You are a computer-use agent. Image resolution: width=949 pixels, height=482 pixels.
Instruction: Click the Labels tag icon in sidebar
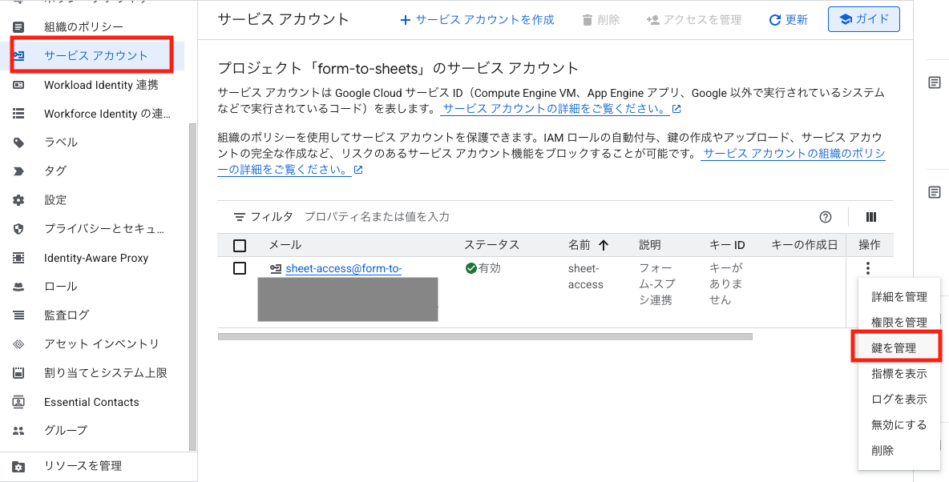[19, 143]
